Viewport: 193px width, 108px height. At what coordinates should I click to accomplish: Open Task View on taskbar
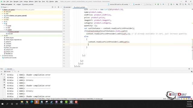coord(17,104)
